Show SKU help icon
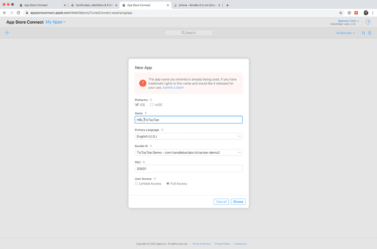The height and width of the screenshot is (249, 377). click(x=144, y=162)
